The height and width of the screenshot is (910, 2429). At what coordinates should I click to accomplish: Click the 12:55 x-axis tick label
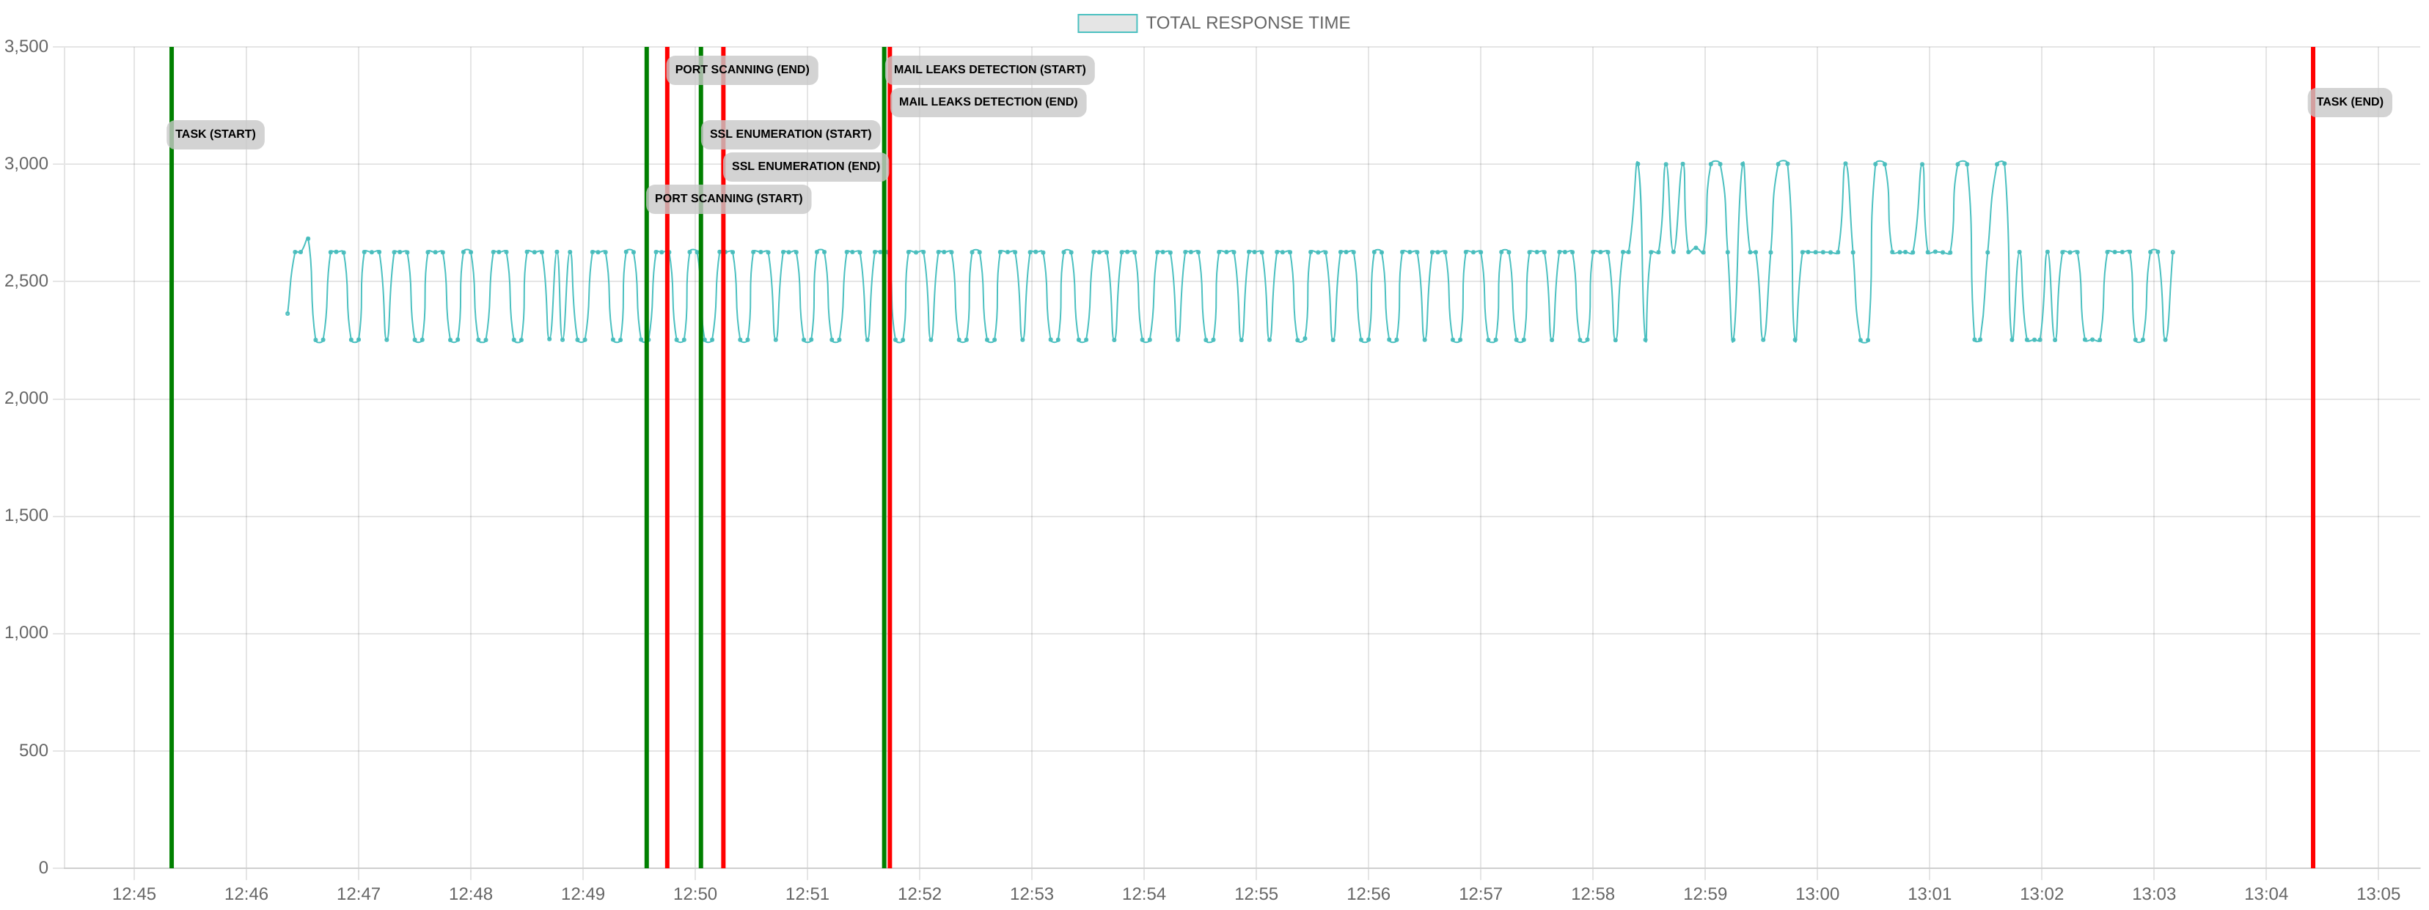pyautogui.click(x=1256, y=893)
